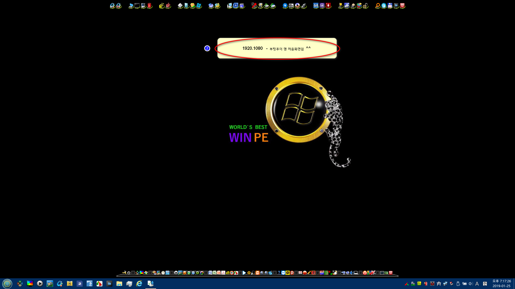Click the pink floppy disk save icon
This screenshot has height=289, width=515.
click(390, 6)
